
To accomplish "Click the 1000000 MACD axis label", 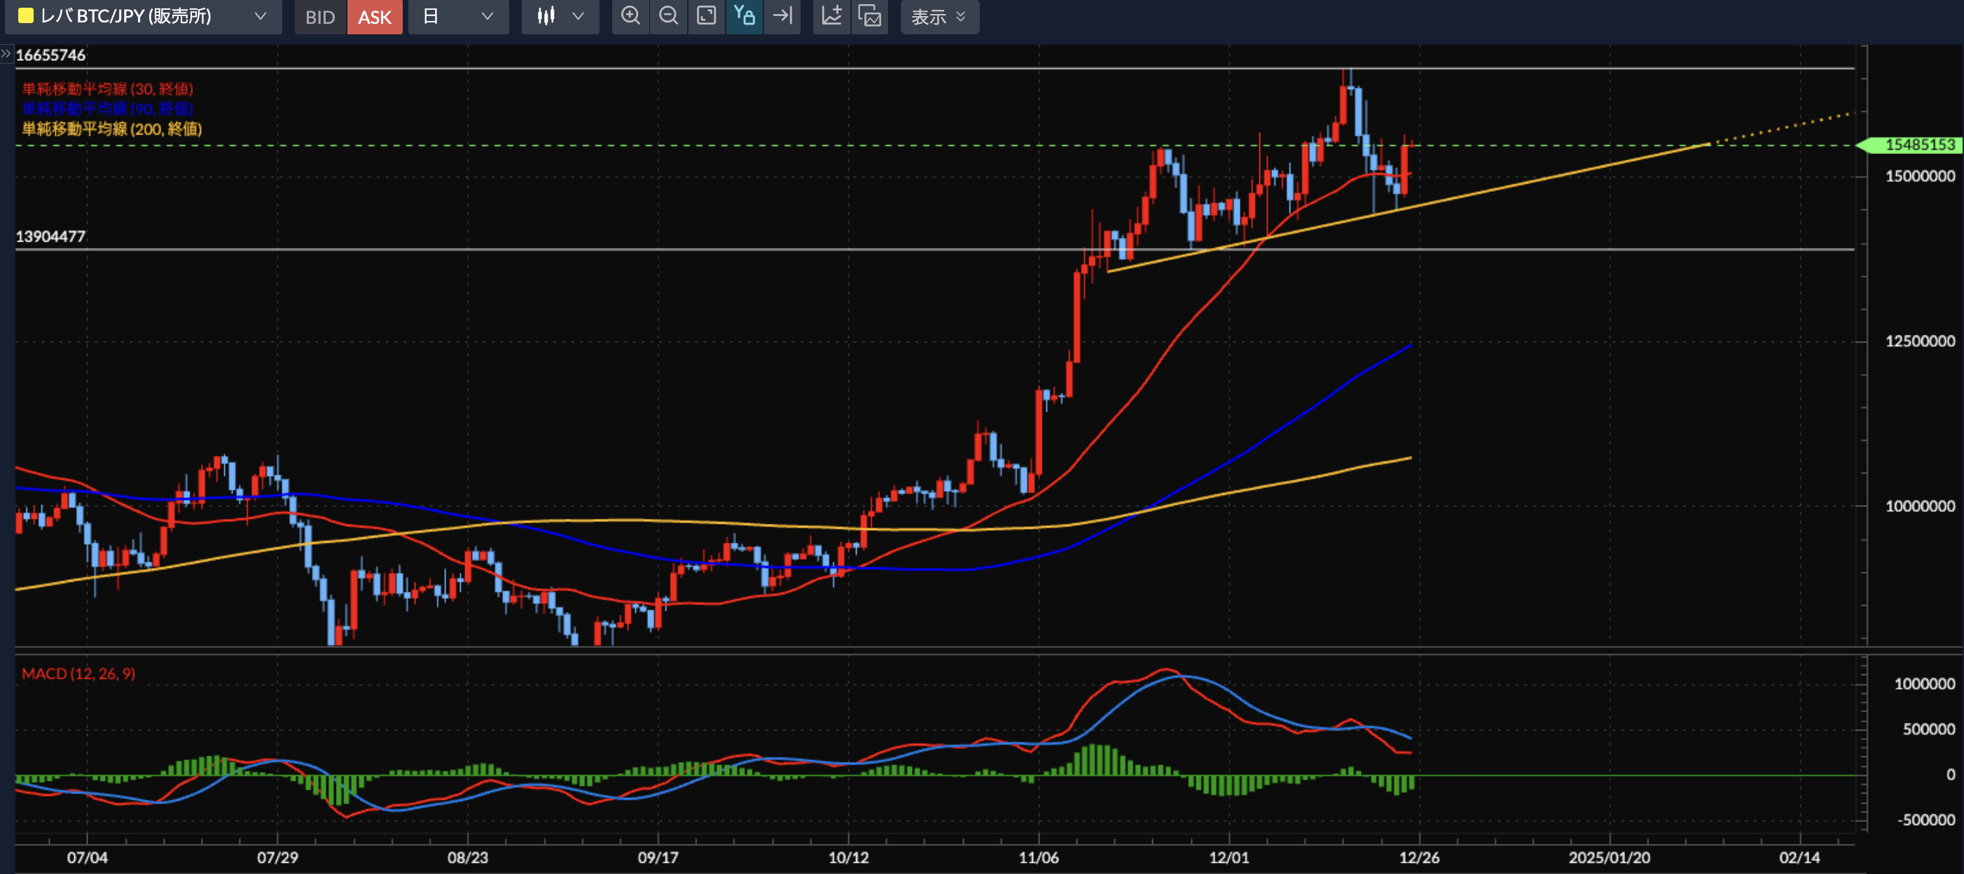I will tap(1924, 684).
